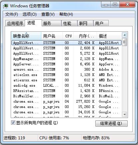Select the BizMailSer process row
138x145 pixels.
click(66, 96)
